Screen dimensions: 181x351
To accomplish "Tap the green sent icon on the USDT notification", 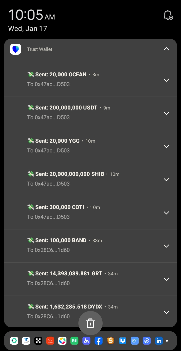I will [x=31, y=108].
